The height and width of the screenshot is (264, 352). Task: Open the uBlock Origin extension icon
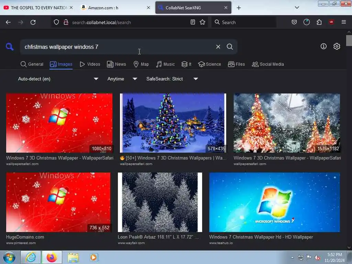(x=331, y=22)
